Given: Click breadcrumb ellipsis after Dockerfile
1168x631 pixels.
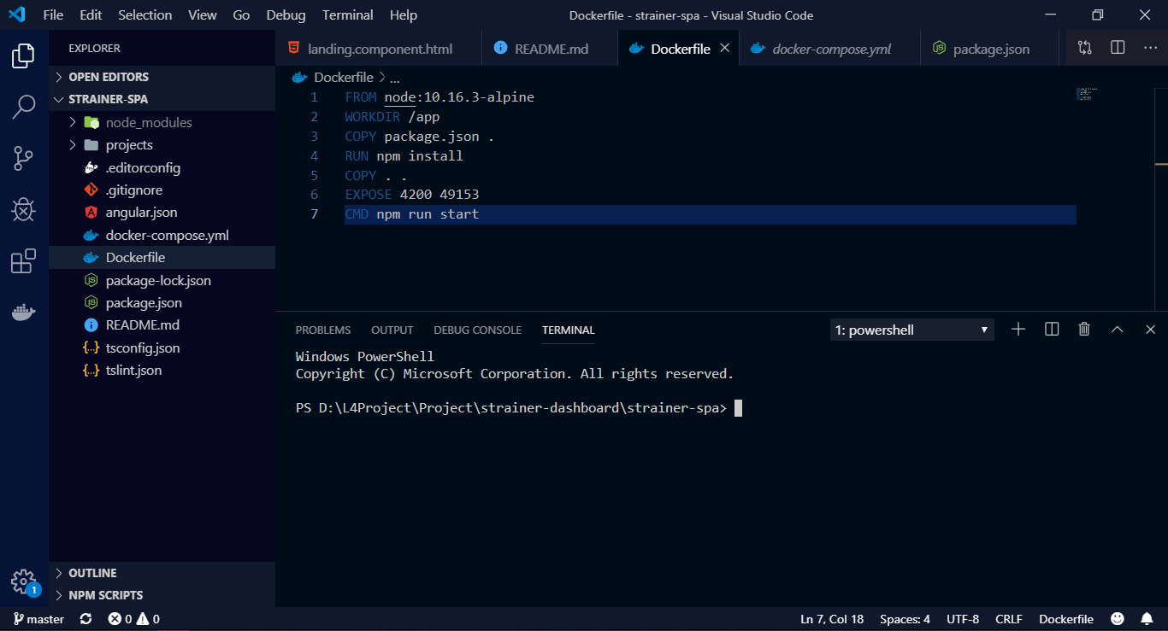Looking at the screenshot, I should click(394, 77).
